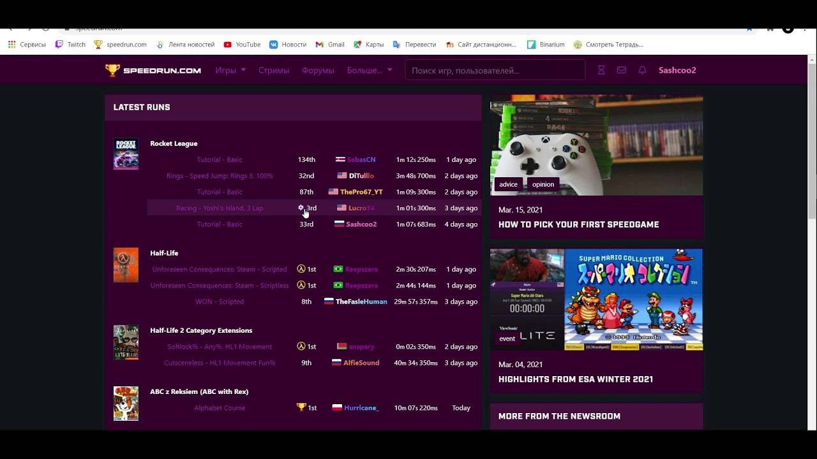Open the envelope messages icon
Screen dimensions: 817x459
point(622,70)
